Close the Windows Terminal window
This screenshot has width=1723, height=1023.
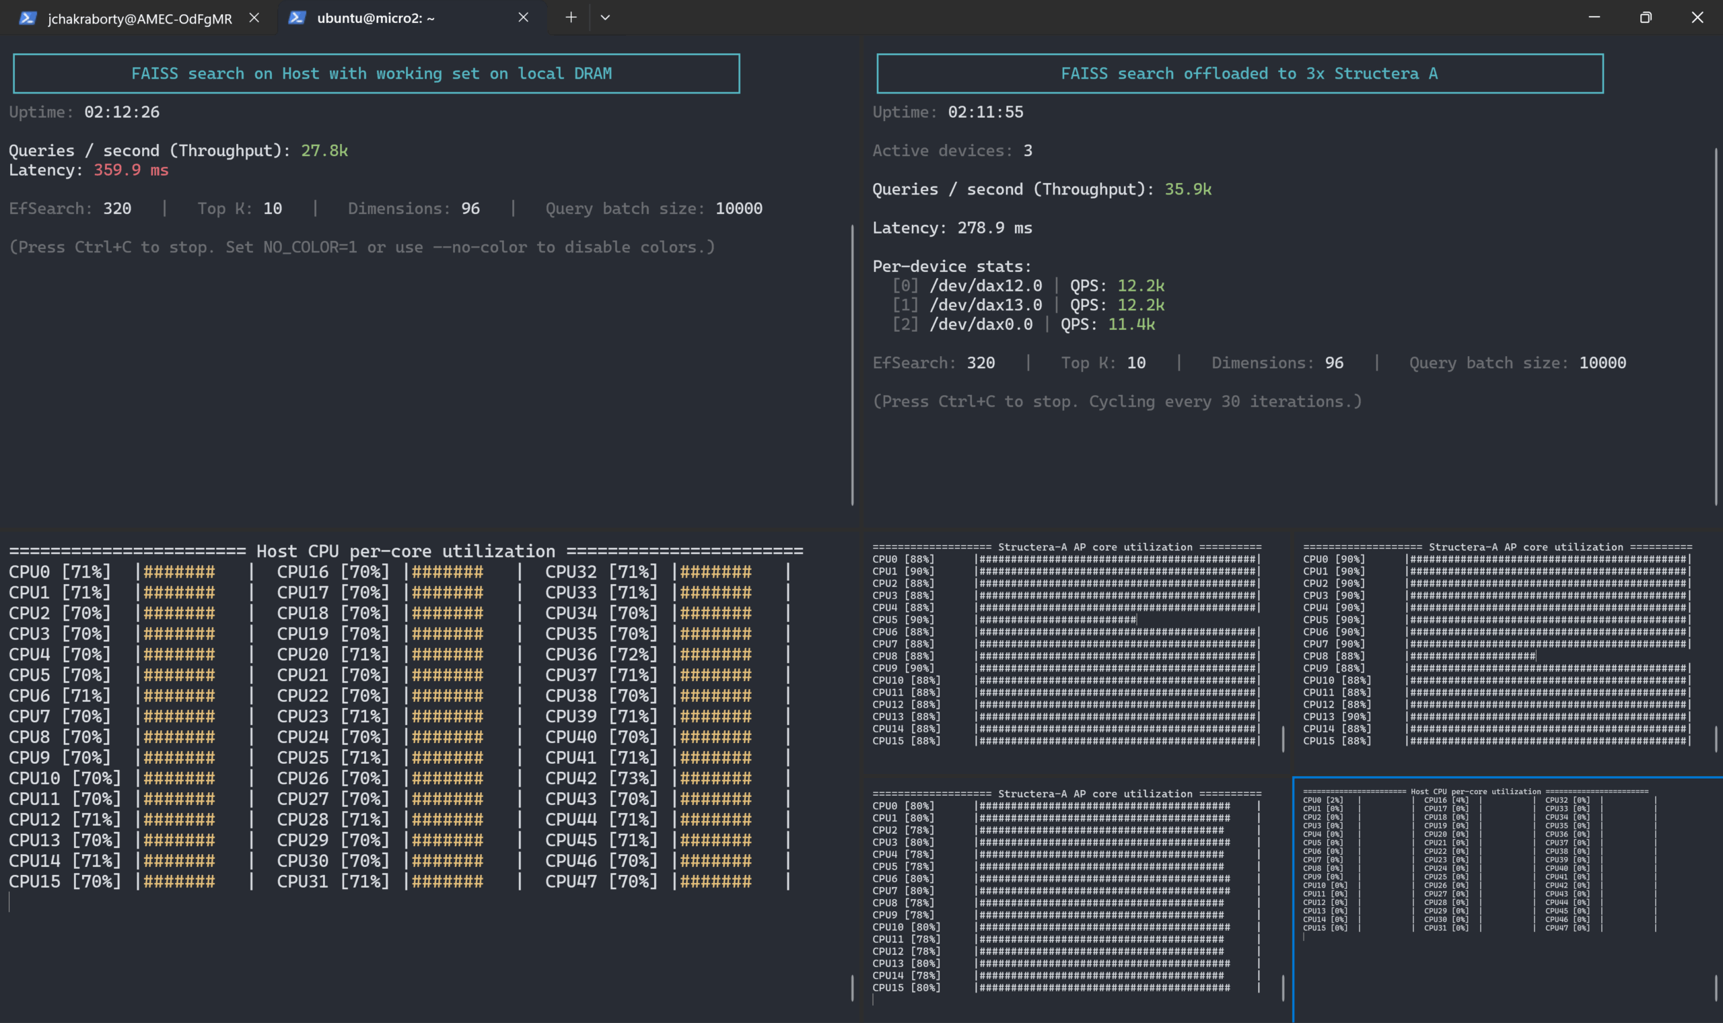[x=1697, y=18]
